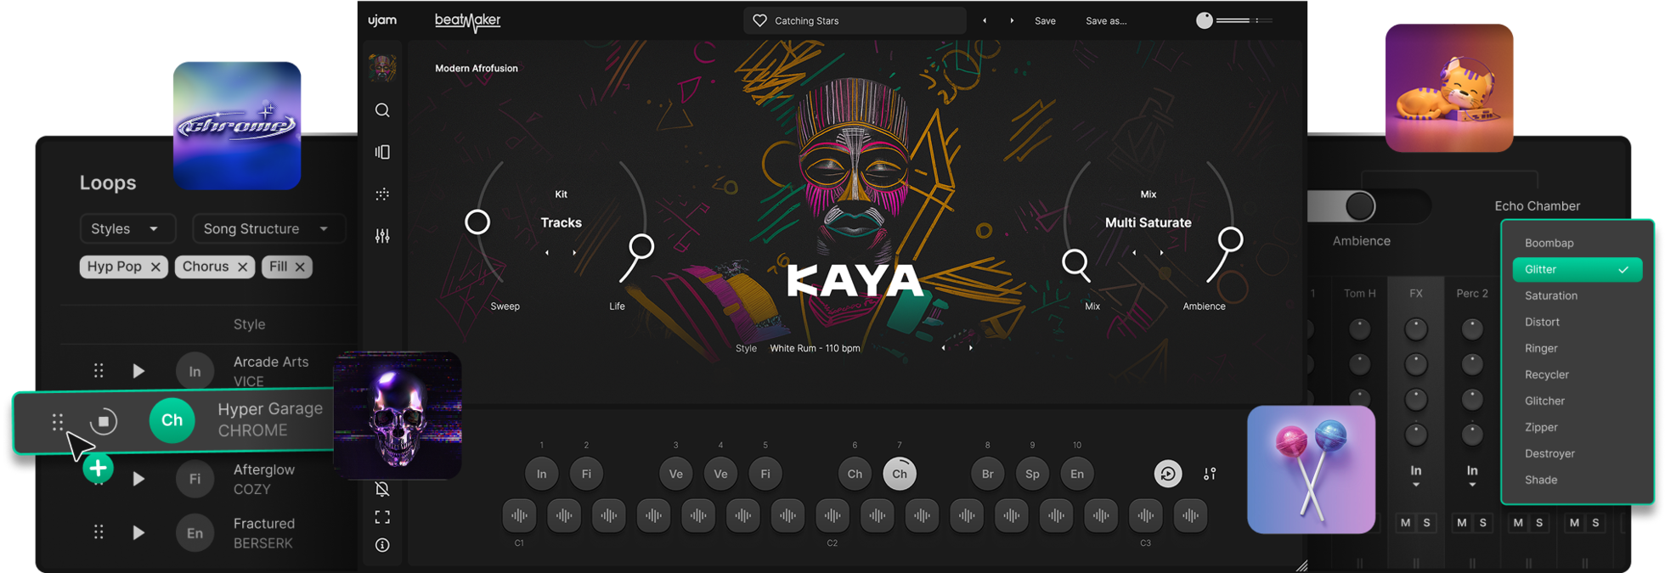
Task: Click the Sweep knob
Action: 477,222
